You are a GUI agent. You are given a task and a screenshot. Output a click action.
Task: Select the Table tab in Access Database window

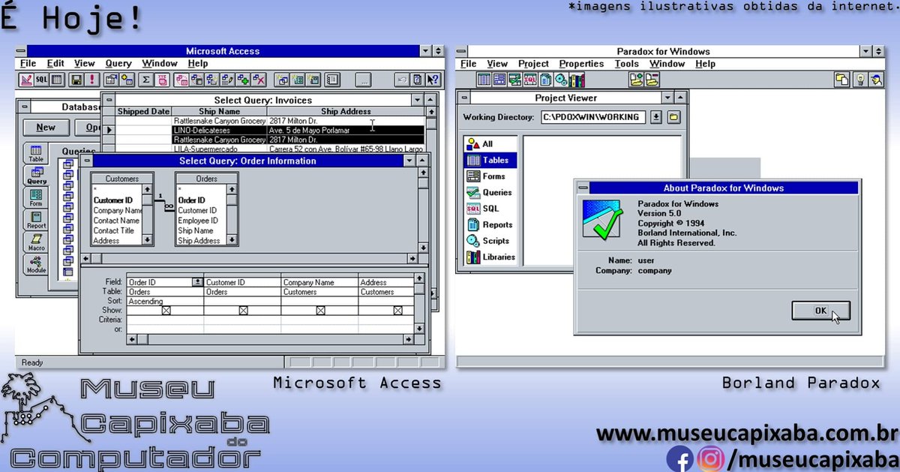coord(36,154)
